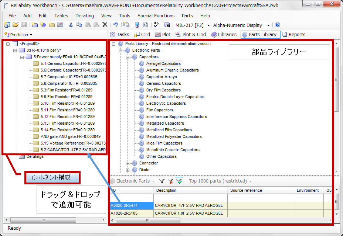Image resolution: width=343 pixels, height=236 pixels.
Task: Cut selection with the scissors icon
Action: 71,25
